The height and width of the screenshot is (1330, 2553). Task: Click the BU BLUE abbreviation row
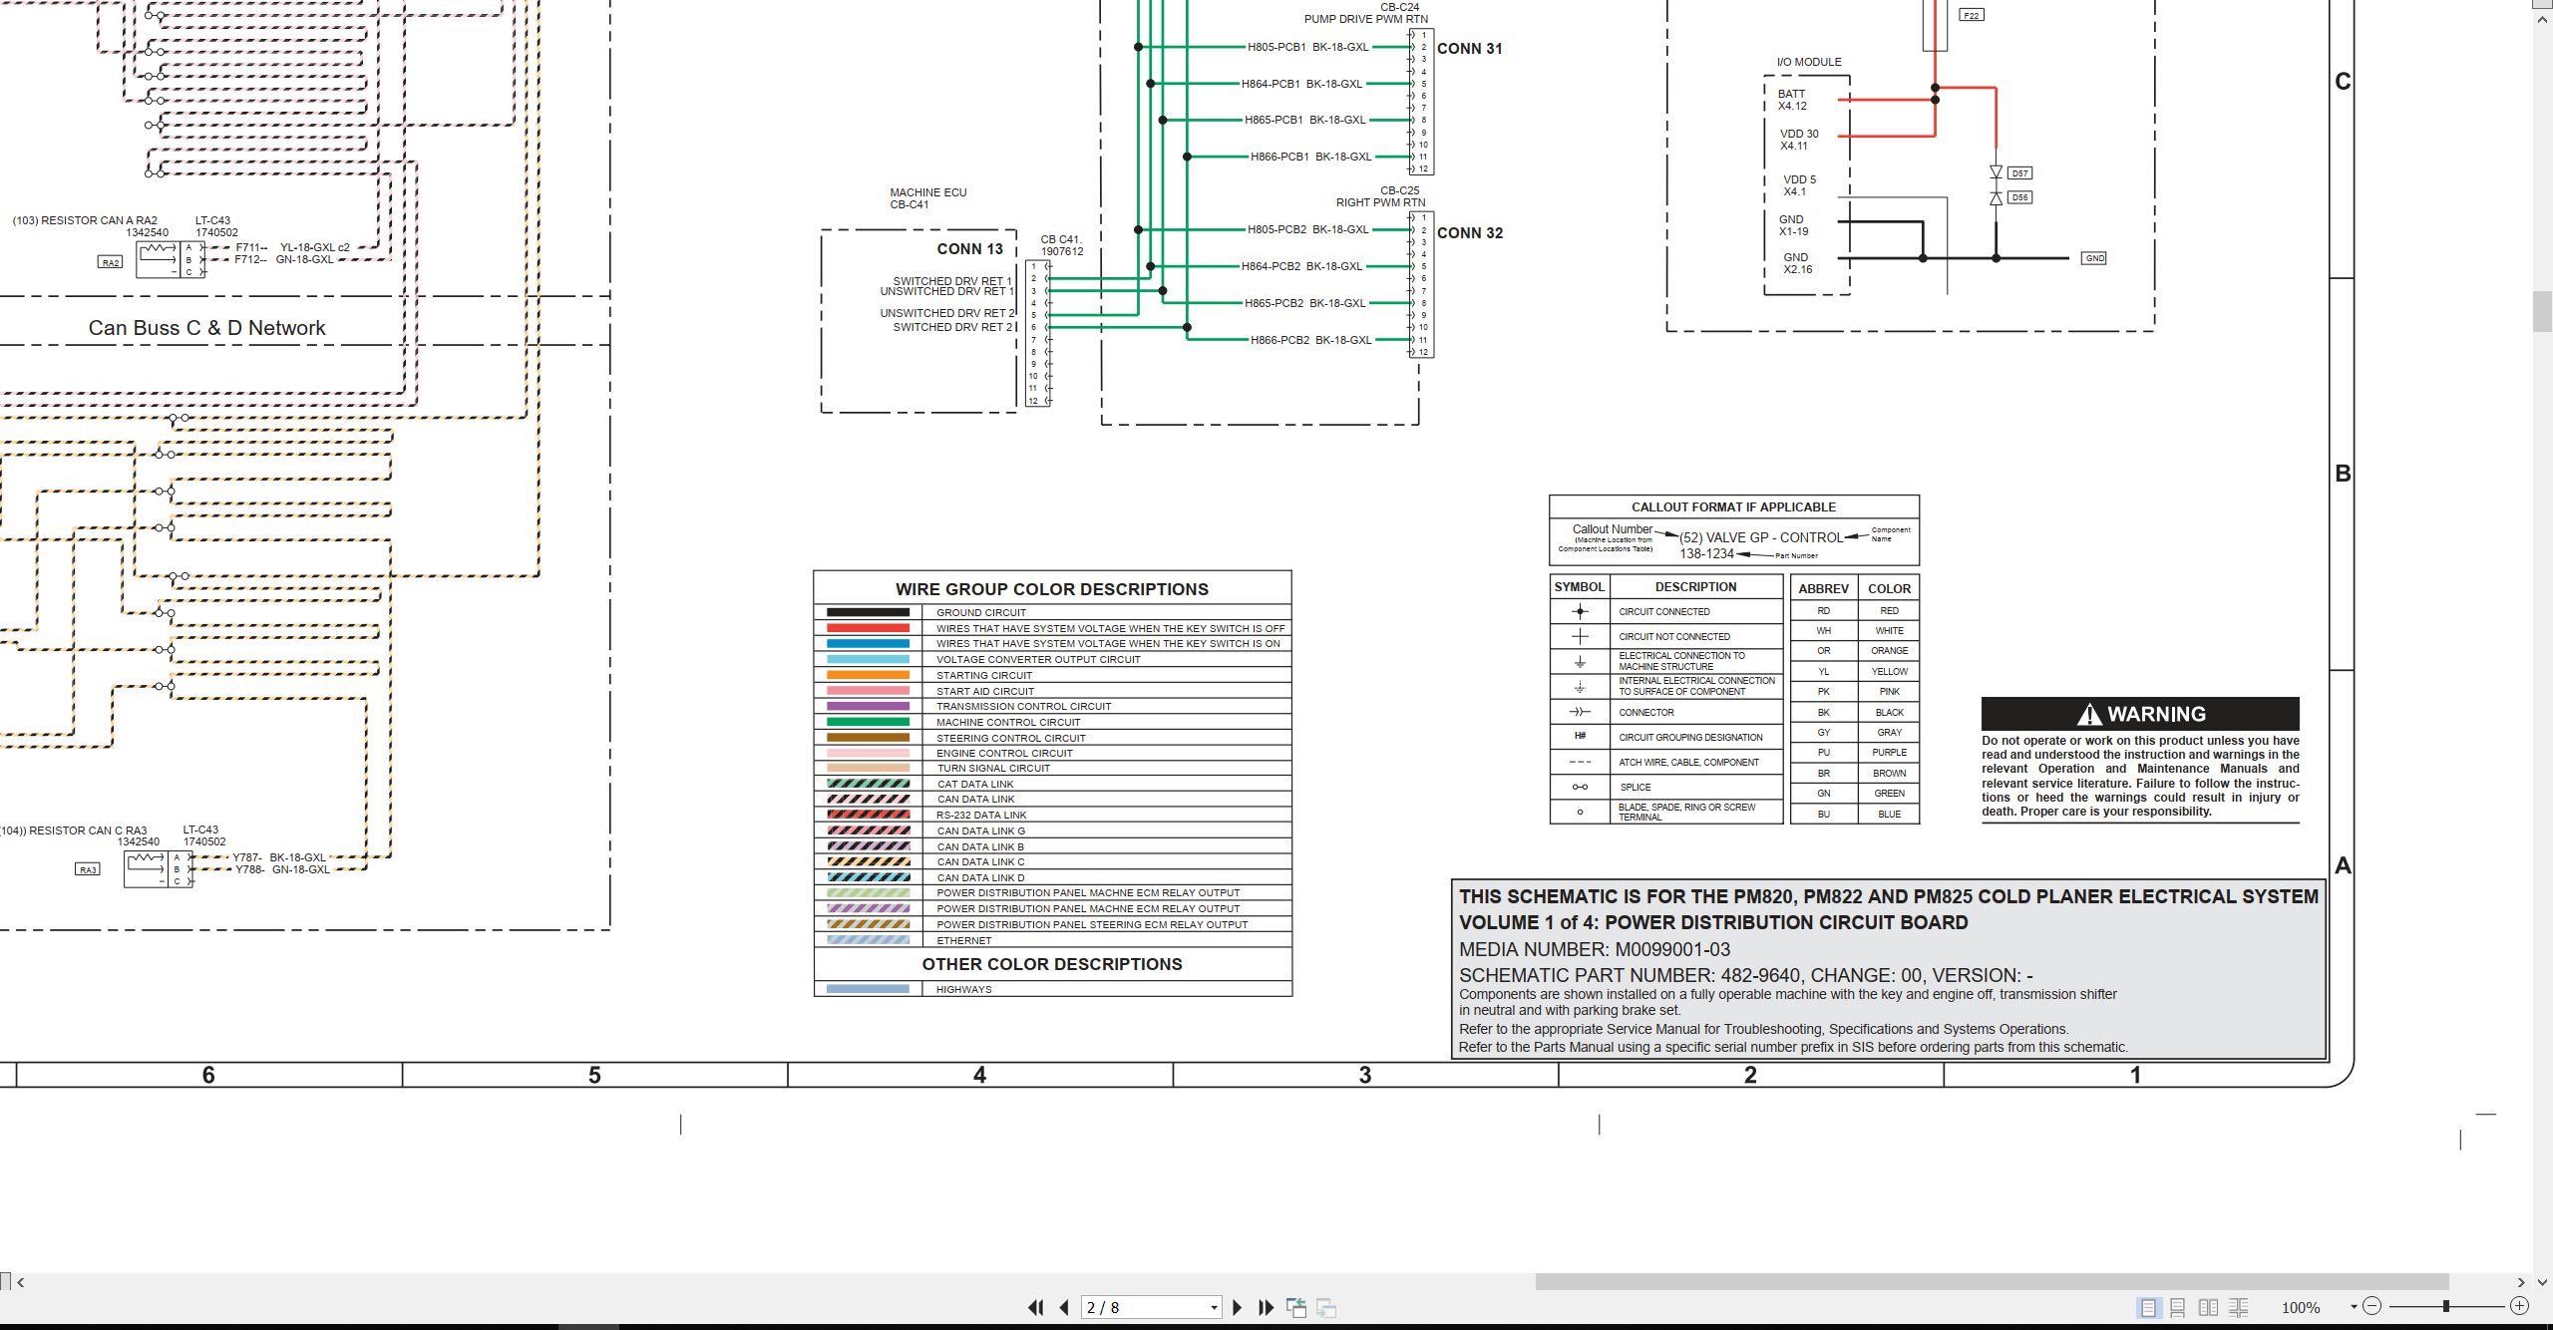pos(1855,814)
